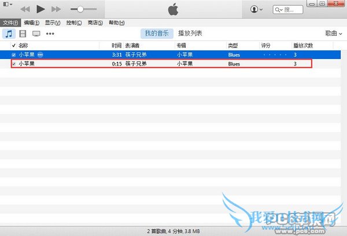
Task: Sort by the 表演者 column header
Action: click(x=149, y=46)
